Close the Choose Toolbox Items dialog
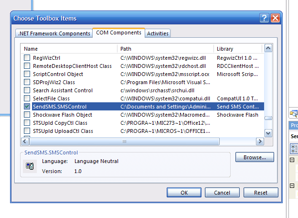This screenshot has height=218, width=298. [x=275, y=18]
